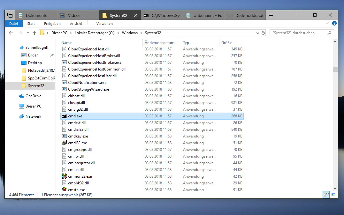Screen dimensions: 344x215
Task: Sort by Änderungsdatum column header
Action: click(159, 43)
